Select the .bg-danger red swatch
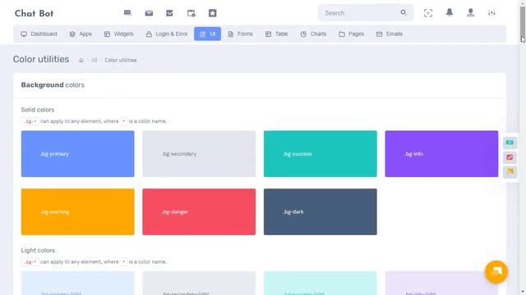This screenshot has width=526, height=295. (x=199, y=211)
